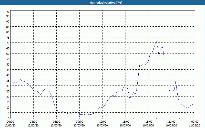This screenshot has height=128, width=205.
Task: Select the '03:00' time axis label
Action: pyautogui.click(x=34, y=122)
